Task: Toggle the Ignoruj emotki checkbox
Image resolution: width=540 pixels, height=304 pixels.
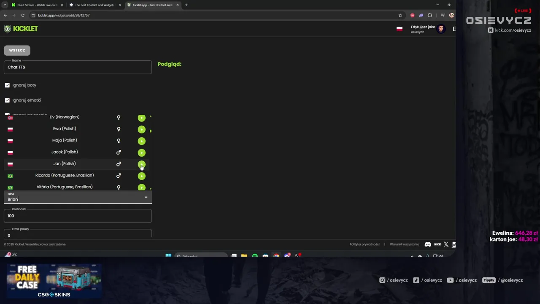Action: pyautogui.click(x=7, y=100)
